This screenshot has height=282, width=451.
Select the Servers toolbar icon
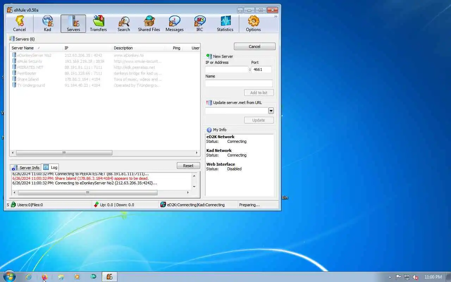coord(73,24)
